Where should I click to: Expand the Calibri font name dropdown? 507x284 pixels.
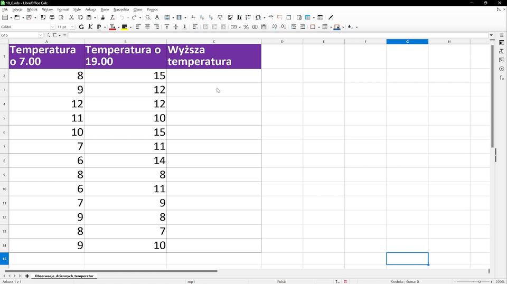pos(52,27)
